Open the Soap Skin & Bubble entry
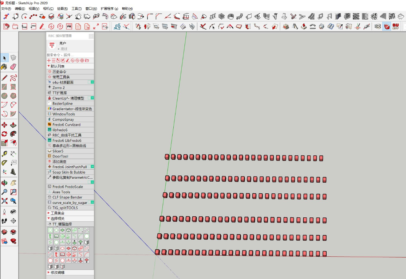This screenshot has width=406, height=279. click(x=70, y=172)
